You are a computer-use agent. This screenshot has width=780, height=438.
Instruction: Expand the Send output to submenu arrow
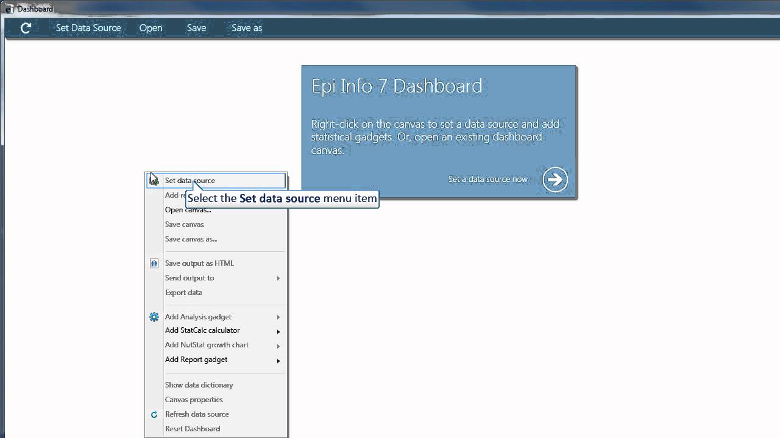click(278, 278)
